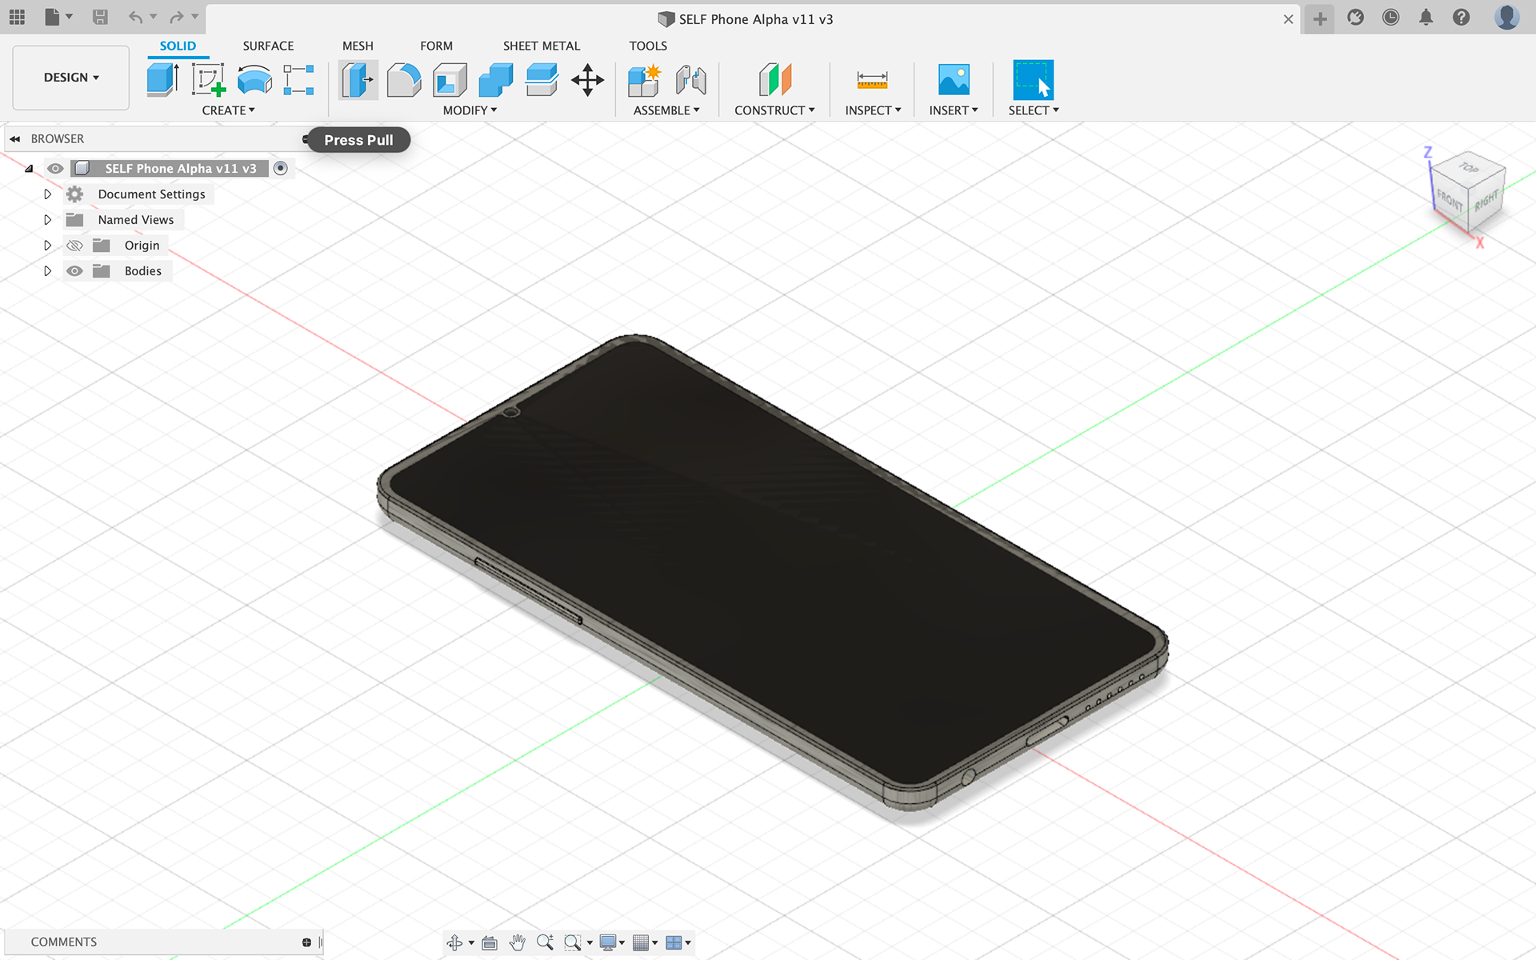The image size is (1536, 960).
Task: Activate the Zoom tool
Action: [545, 942]
